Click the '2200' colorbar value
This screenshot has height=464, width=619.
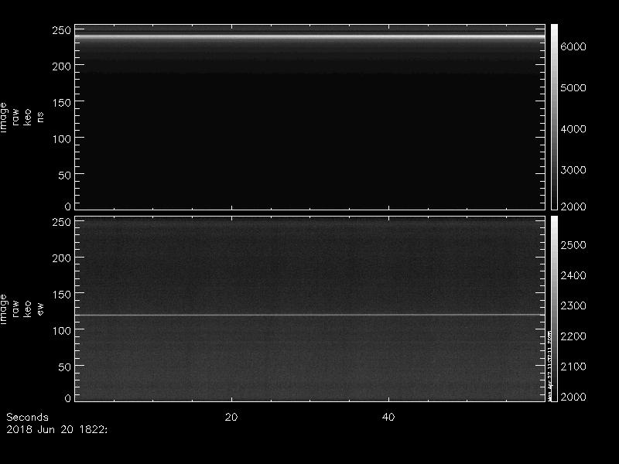click(573, 336)
